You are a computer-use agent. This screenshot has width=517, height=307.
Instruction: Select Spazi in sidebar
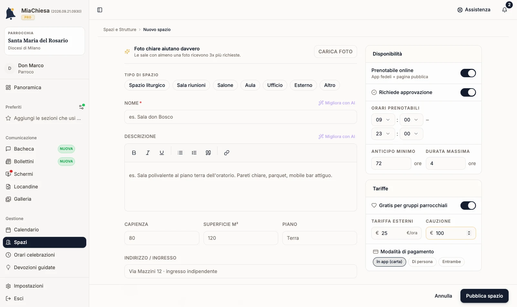(45, 242)
